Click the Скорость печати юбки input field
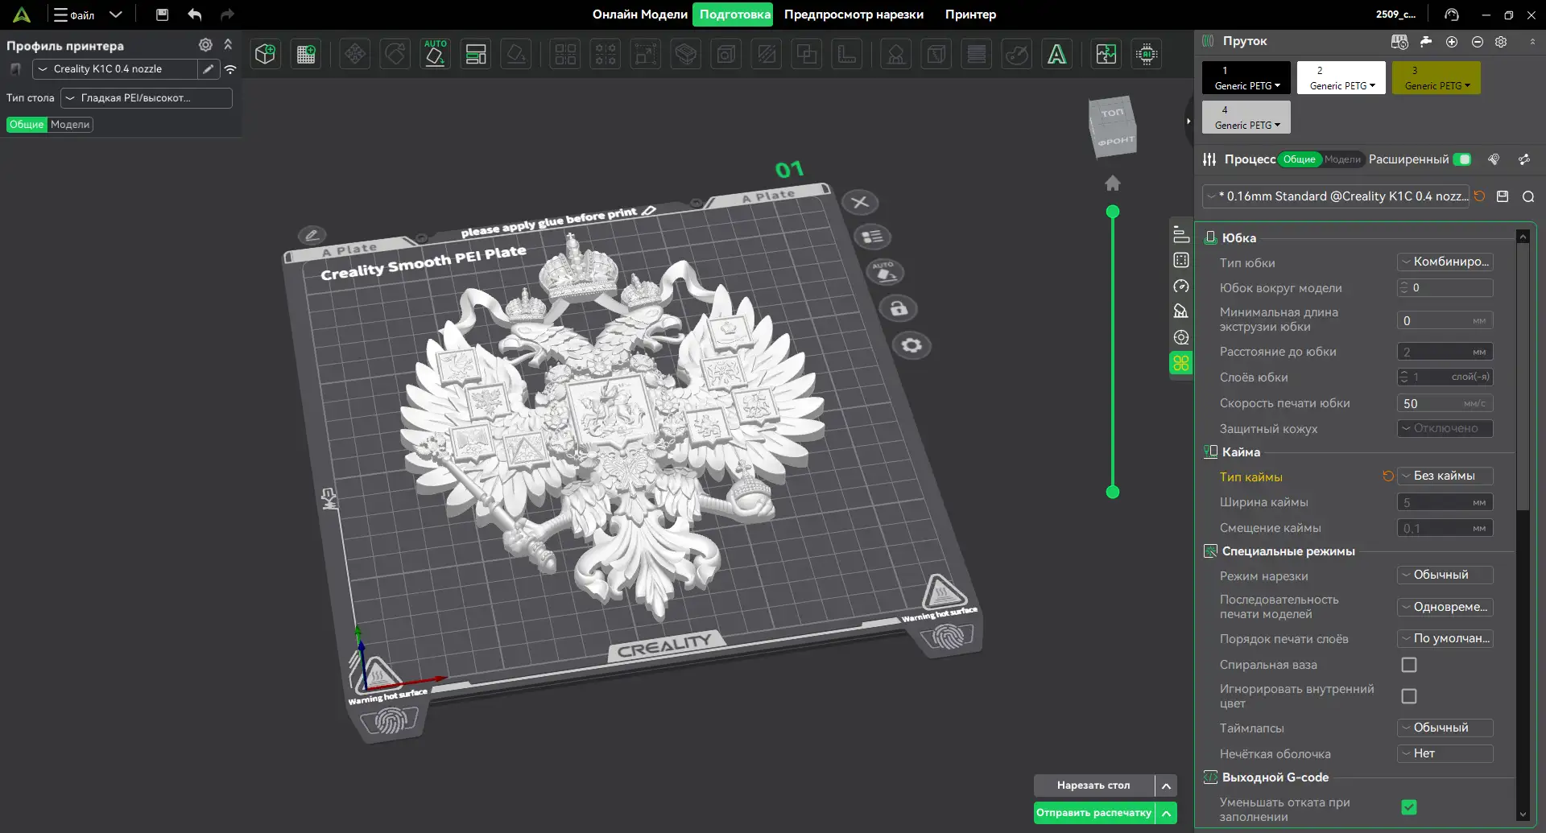The height and width of the screenshot is (833, 1546). pos(1445,403)
